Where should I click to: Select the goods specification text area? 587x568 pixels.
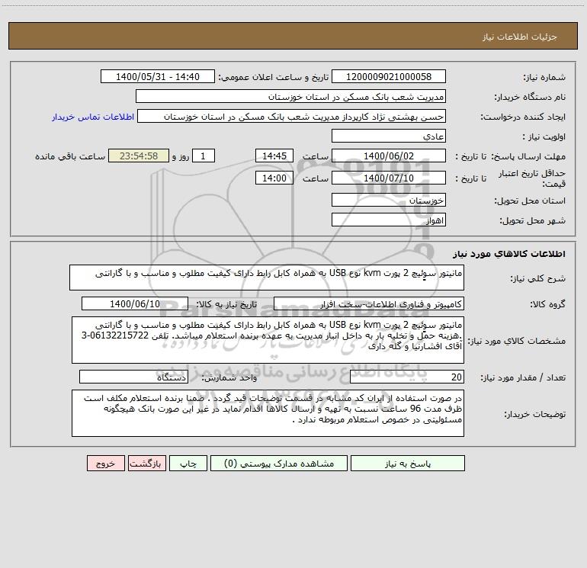[268, 340]
